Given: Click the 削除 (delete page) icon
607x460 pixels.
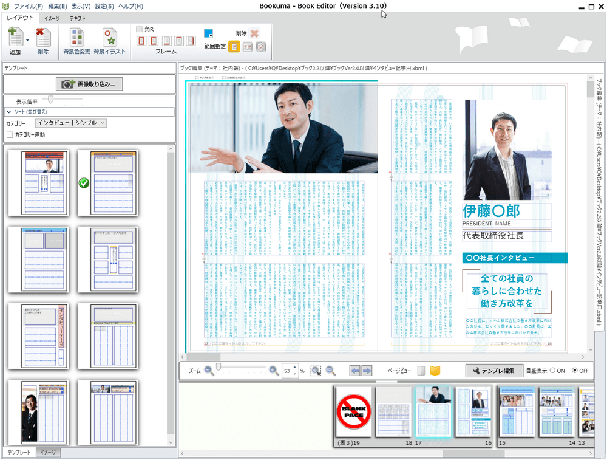Looking at the screenshot, I should 43,39.
